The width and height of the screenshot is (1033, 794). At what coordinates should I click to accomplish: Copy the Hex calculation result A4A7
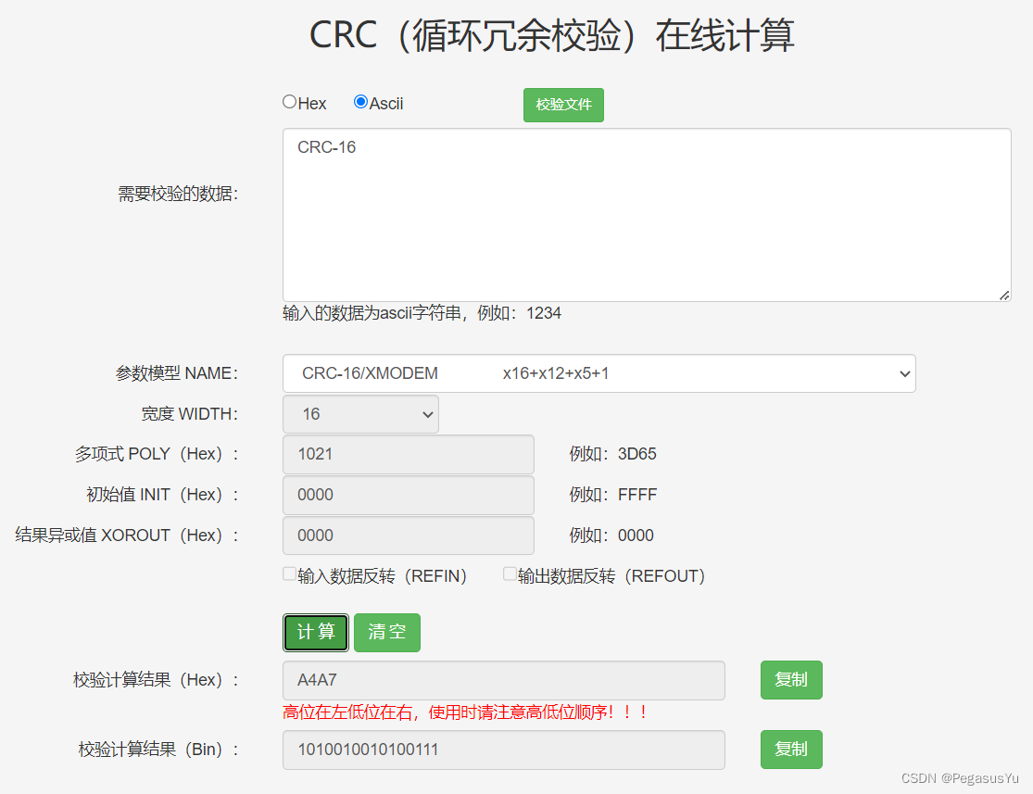[x=790, y=679]
